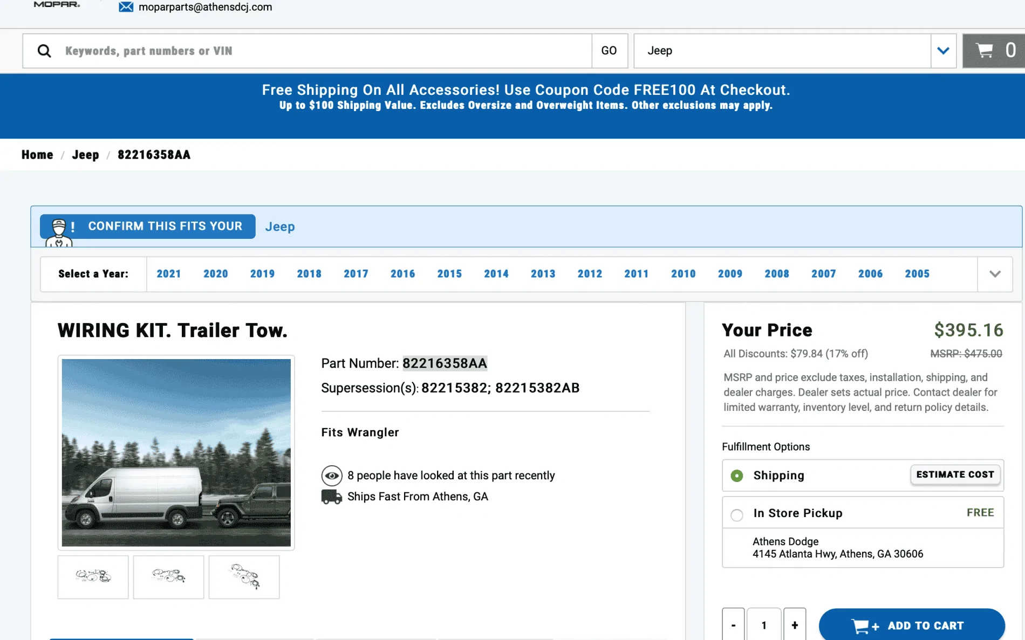1025x640 pixels.
Task: Click the Mopar logo
Action: point(57,4)
